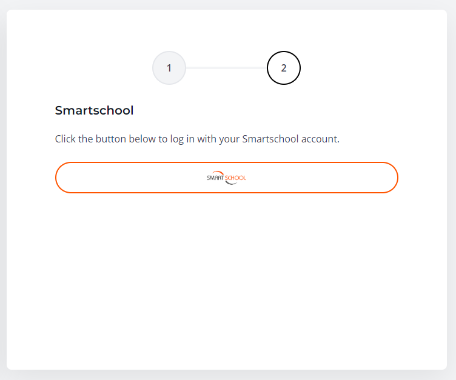Click the number 2 in the stepper

pos(284,68)
